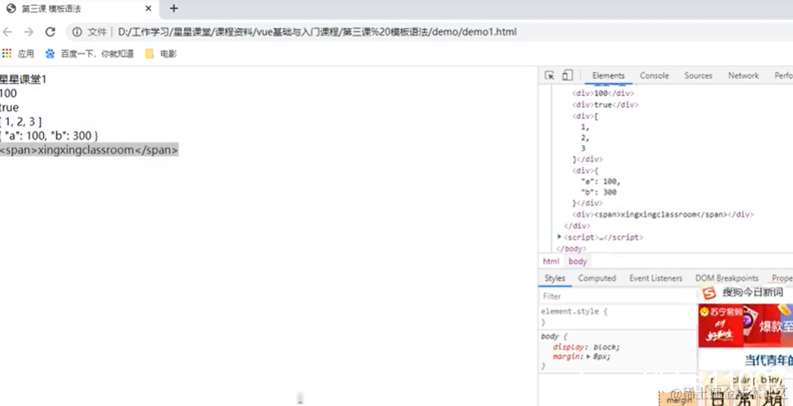Reload the page with refresh icon

click(50, 32)
